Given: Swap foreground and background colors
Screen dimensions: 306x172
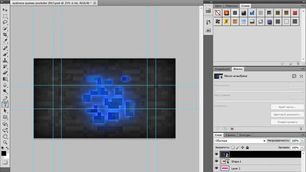Looking at the screenshot, I should coord(7,148).
